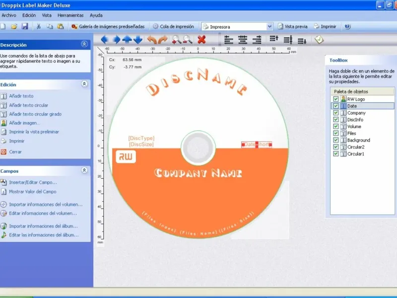The height and width of the screenshot is (298, 397).
Task: Align objects right
Action: click(x=257, y=40)
